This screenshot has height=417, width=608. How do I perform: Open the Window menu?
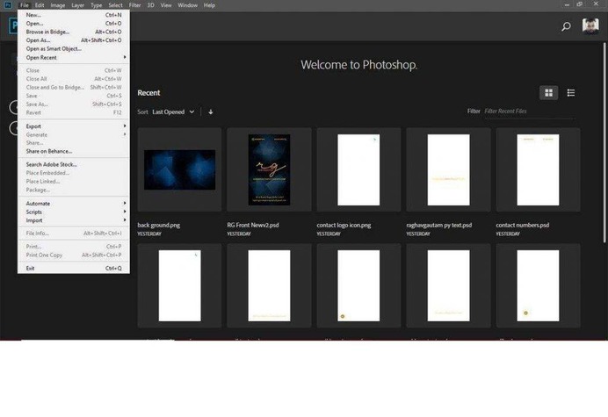188,5
